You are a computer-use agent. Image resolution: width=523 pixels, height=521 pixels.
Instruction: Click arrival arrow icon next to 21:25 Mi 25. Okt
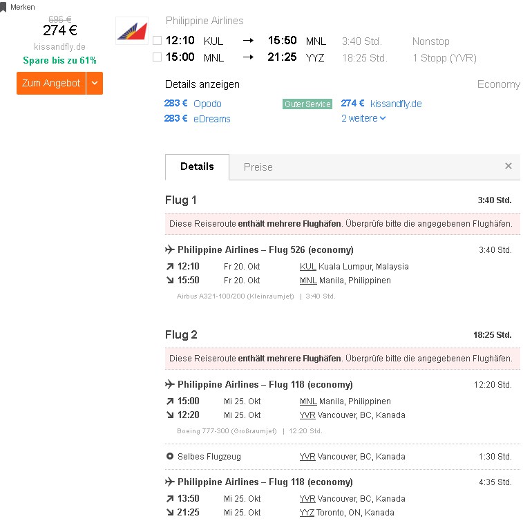pos(170,512)
